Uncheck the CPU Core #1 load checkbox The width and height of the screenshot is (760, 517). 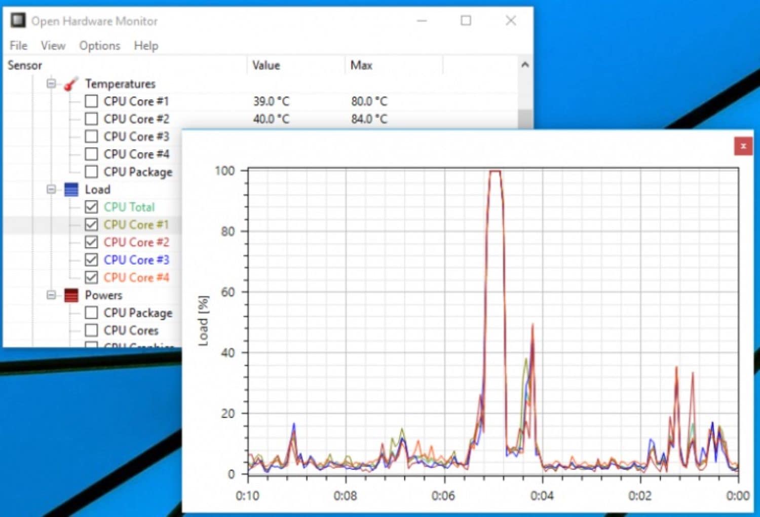[x=91, y=225]
